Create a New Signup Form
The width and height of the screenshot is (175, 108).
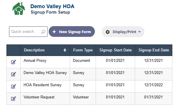click(x=72, y=32)
